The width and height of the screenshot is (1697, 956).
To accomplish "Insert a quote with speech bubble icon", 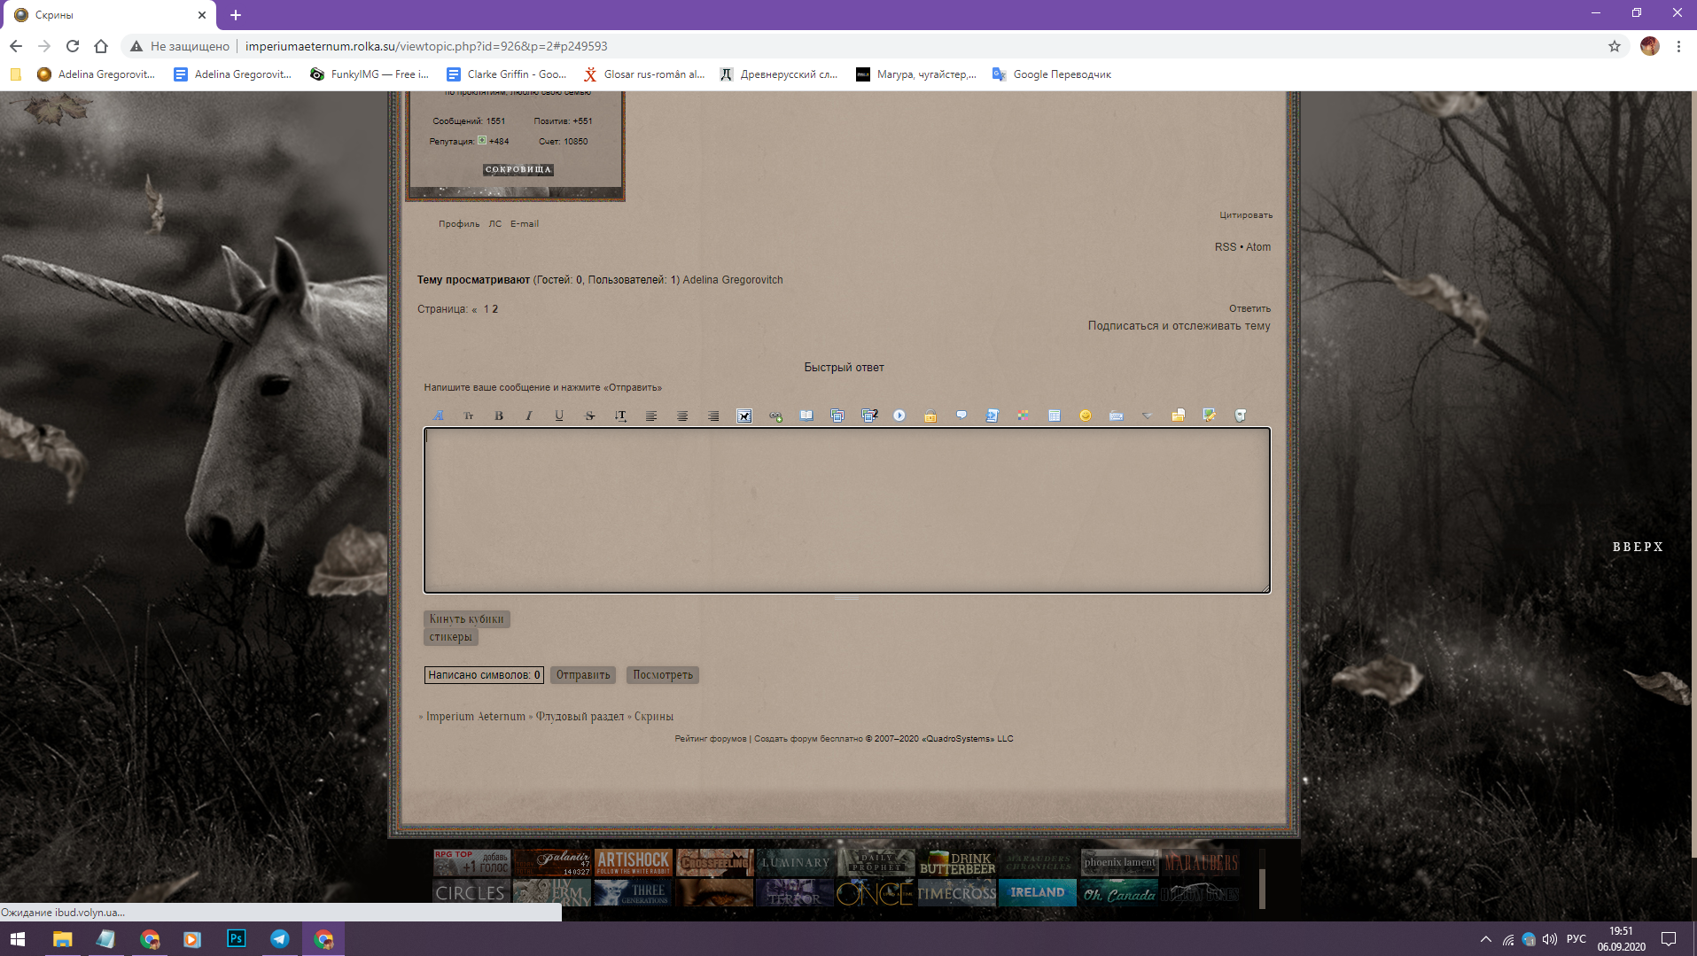I will click(961, 416).
